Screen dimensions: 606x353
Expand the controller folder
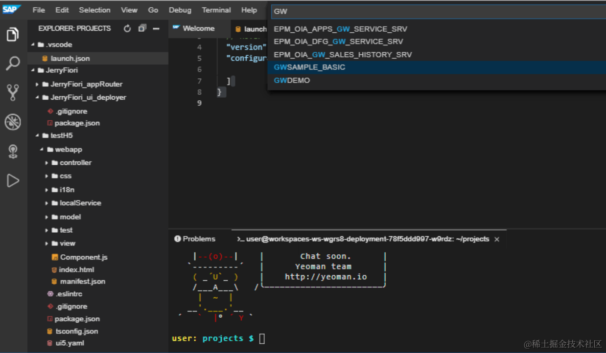pyautogui.click(x=75, y=163)
